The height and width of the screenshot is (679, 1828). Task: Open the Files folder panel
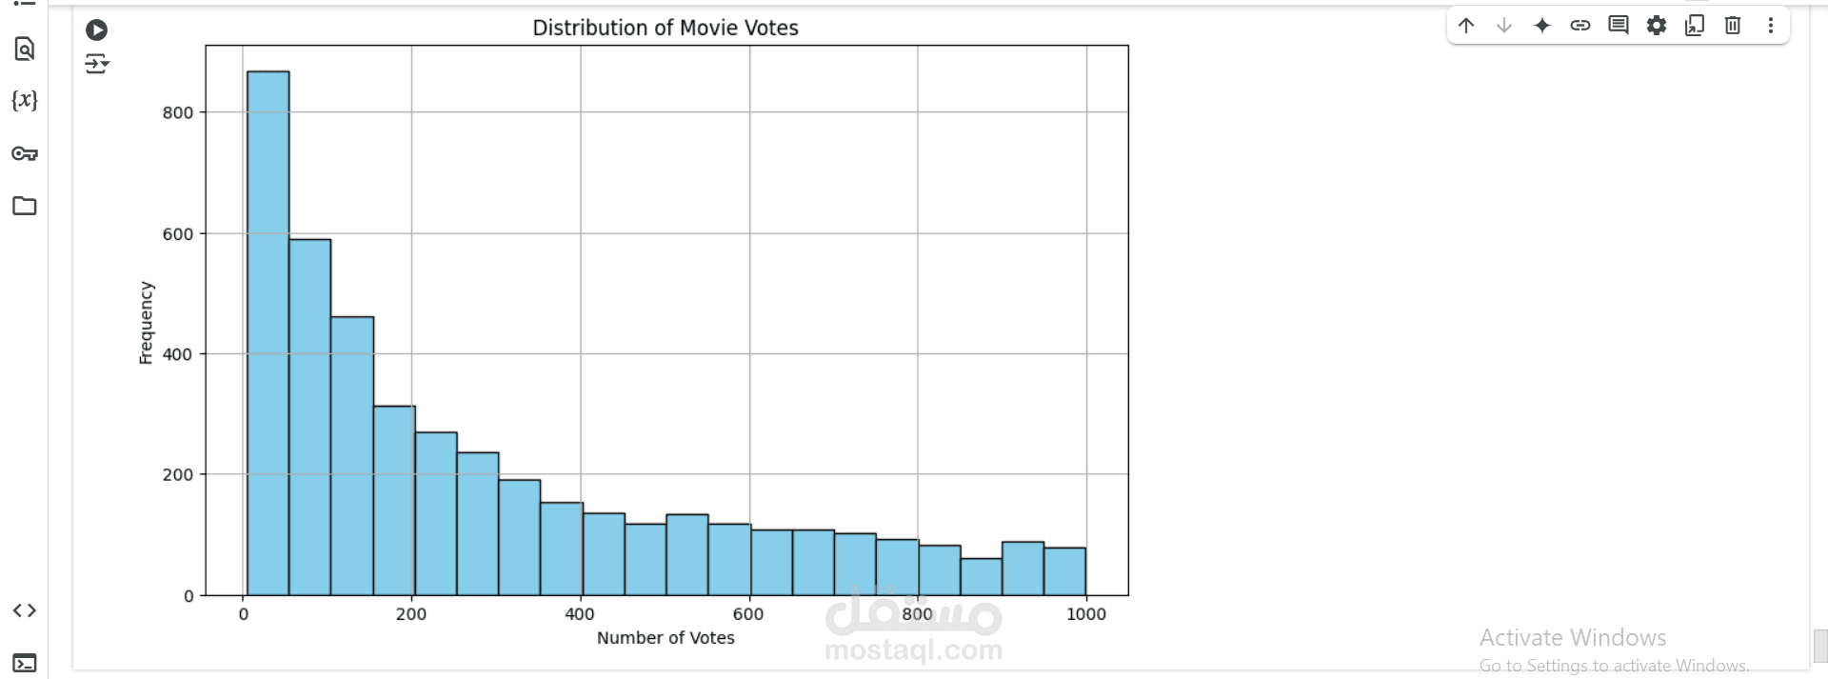(25, 206)
